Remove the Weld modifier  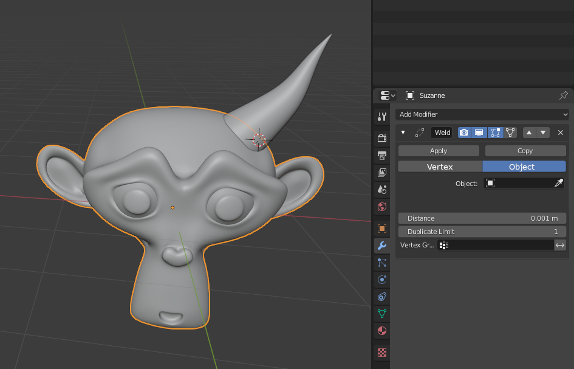point(561,133)
